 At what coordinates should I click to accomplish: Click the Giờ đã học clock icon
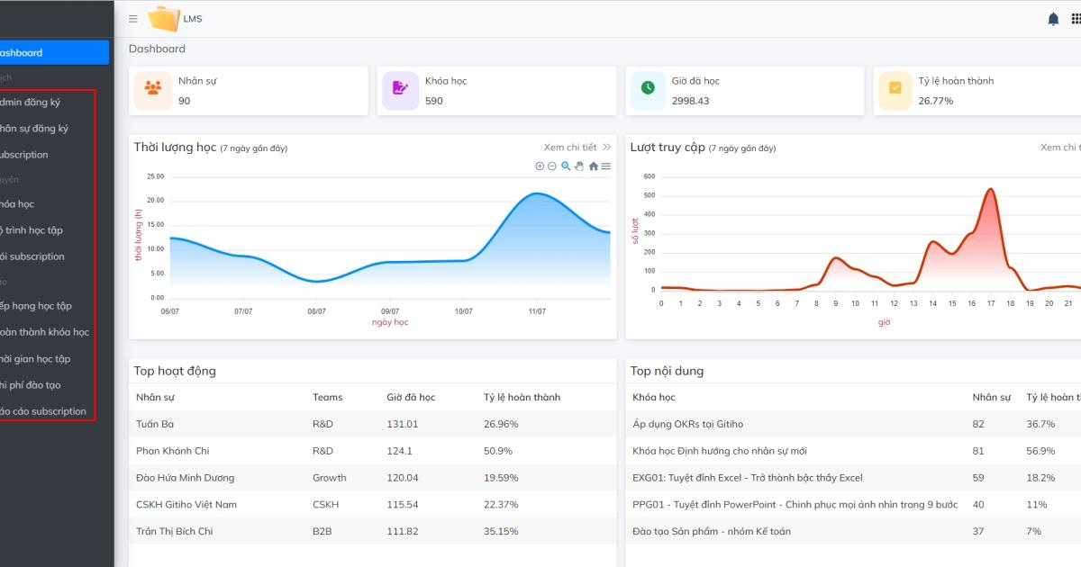tap(648, 90)
